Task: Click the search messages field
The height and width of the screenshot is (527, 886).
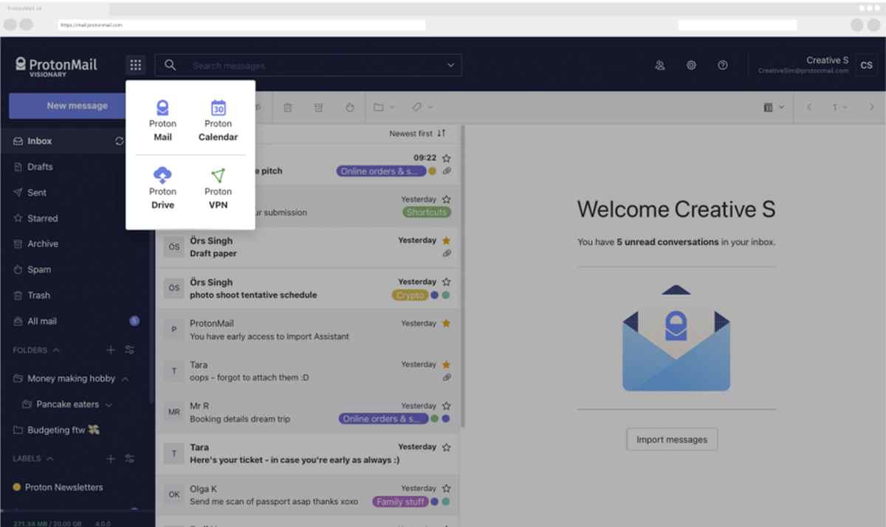Action: click(310, 66)
